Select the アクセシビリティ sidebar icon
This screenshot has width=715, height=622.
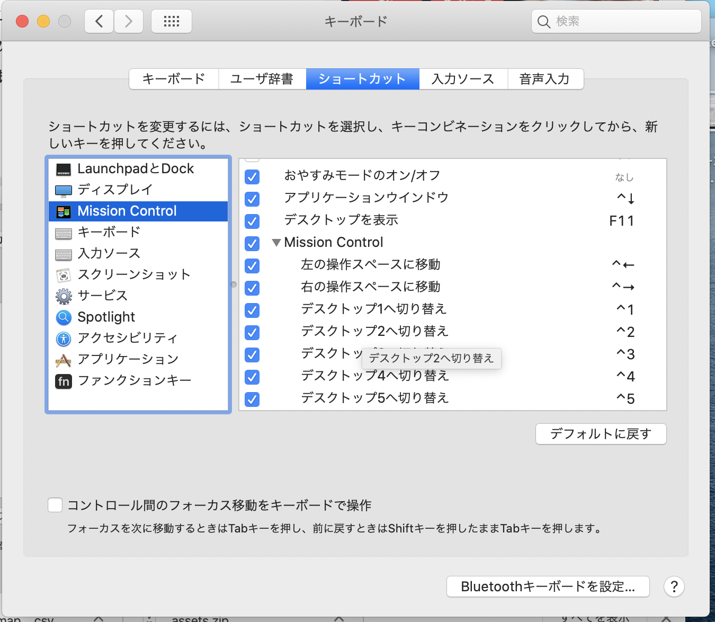click(63, 338)
